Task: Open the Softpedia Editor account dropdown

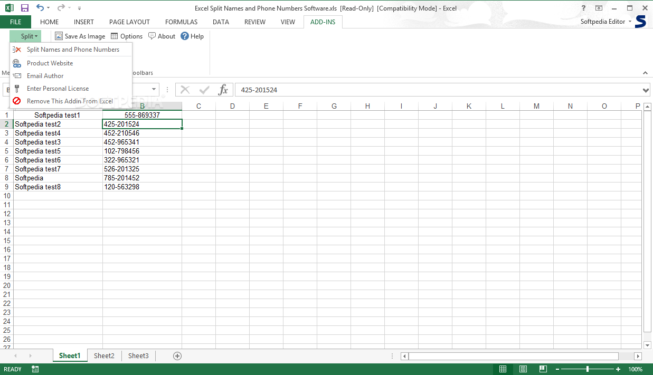Action: (x=606, y=22)
